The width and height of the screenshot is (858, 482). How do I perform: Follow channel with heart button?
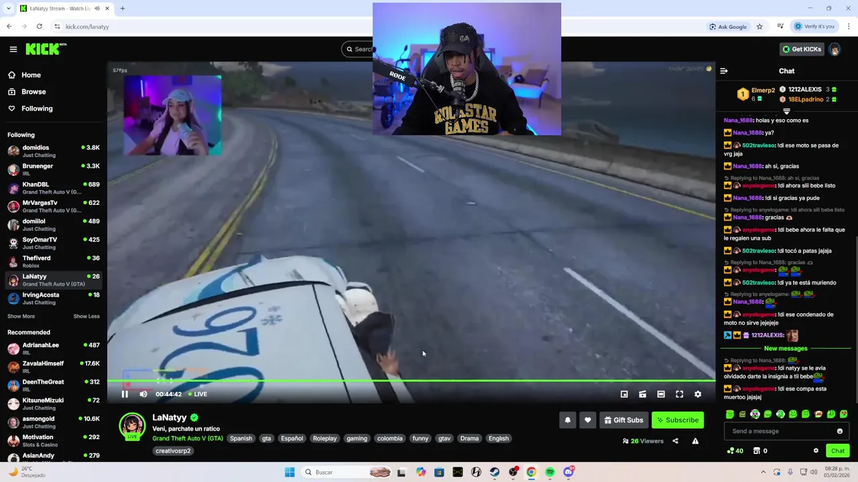(588, 420)
